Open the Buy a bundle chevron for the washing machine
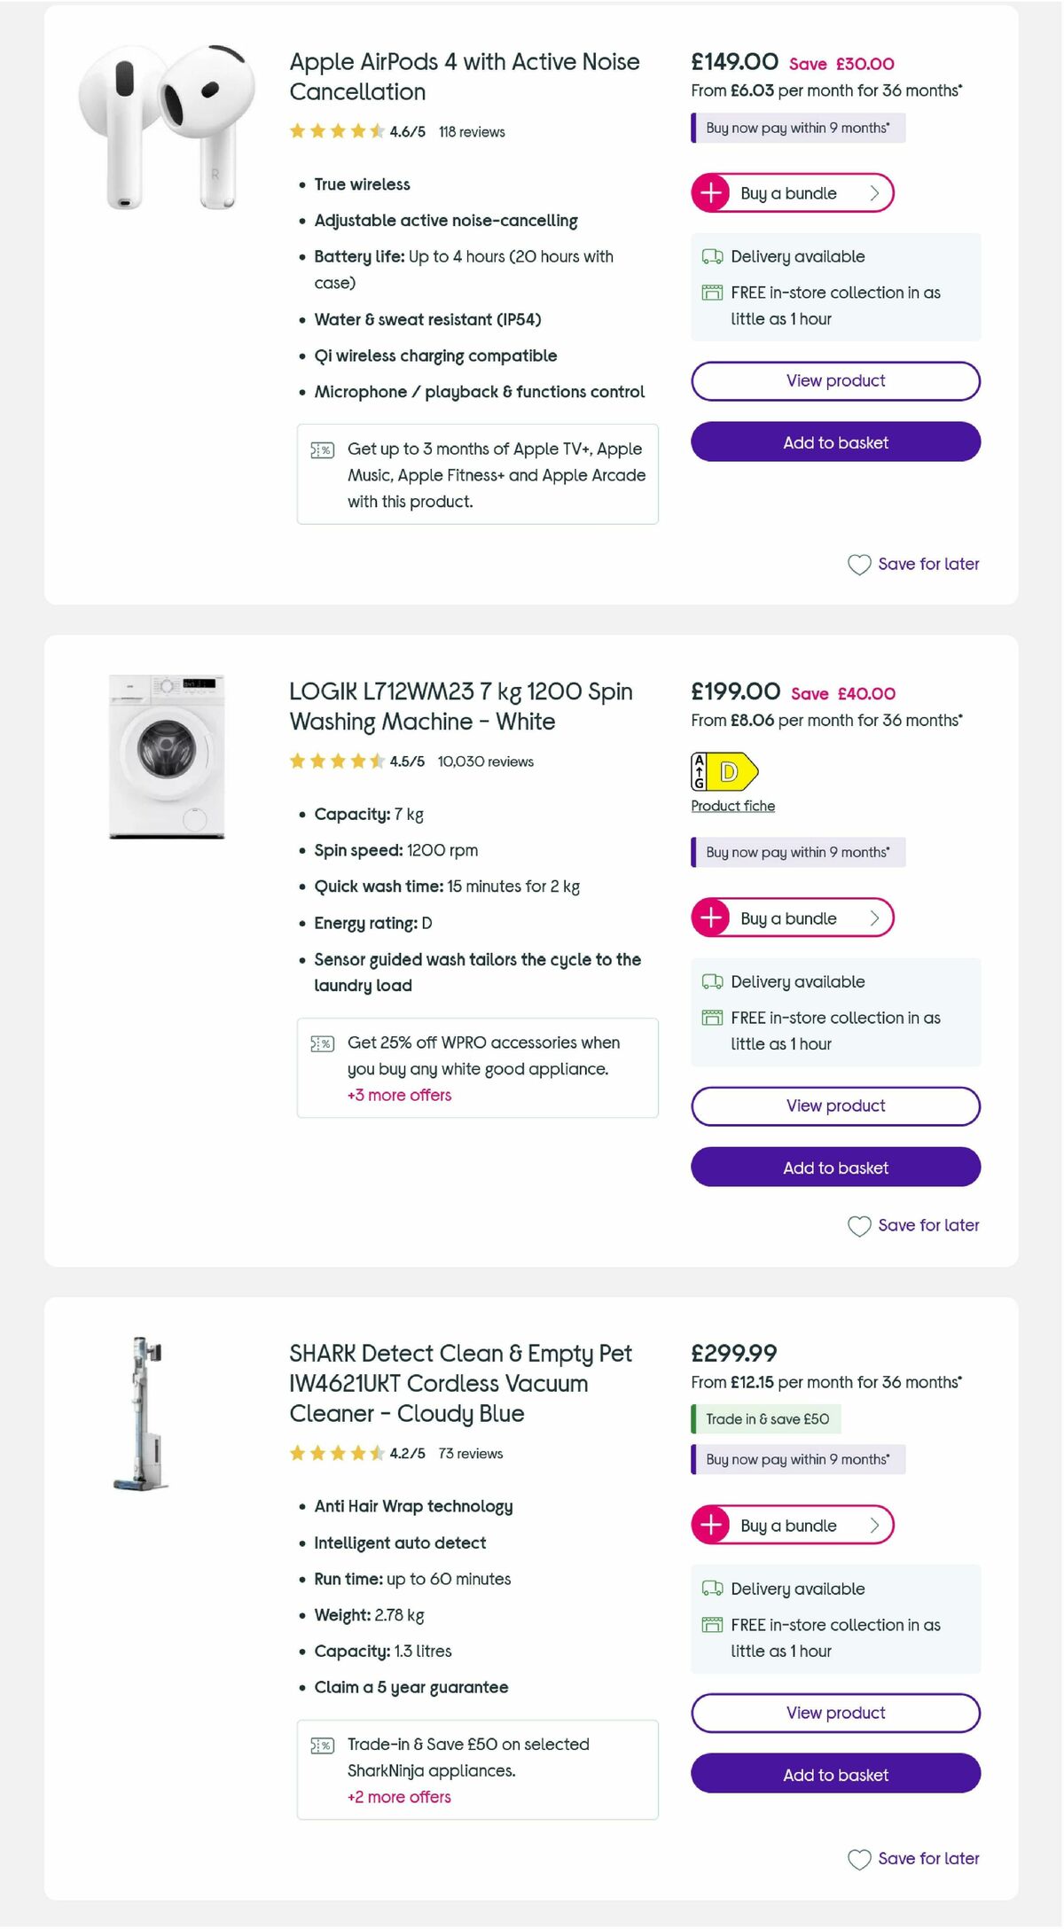 [873, 918]
